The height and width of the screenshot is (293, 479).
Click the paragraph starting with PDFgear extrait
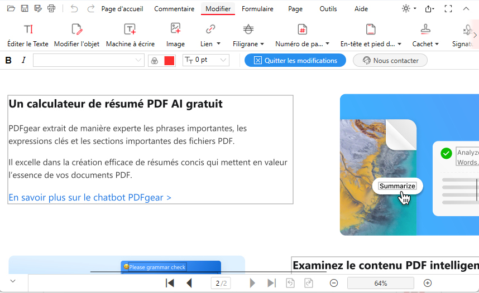[x=128, y=135]
